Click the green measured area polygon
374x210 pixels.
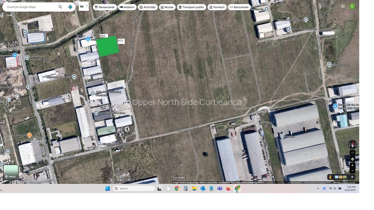tap(108, 46)
